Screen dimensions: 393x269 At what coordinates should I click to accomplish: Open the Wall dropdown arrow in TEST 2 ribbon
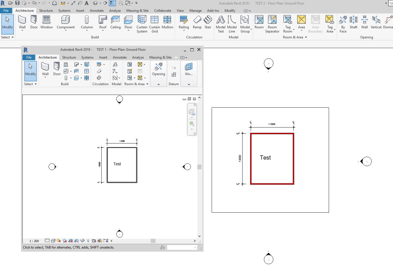22,30
